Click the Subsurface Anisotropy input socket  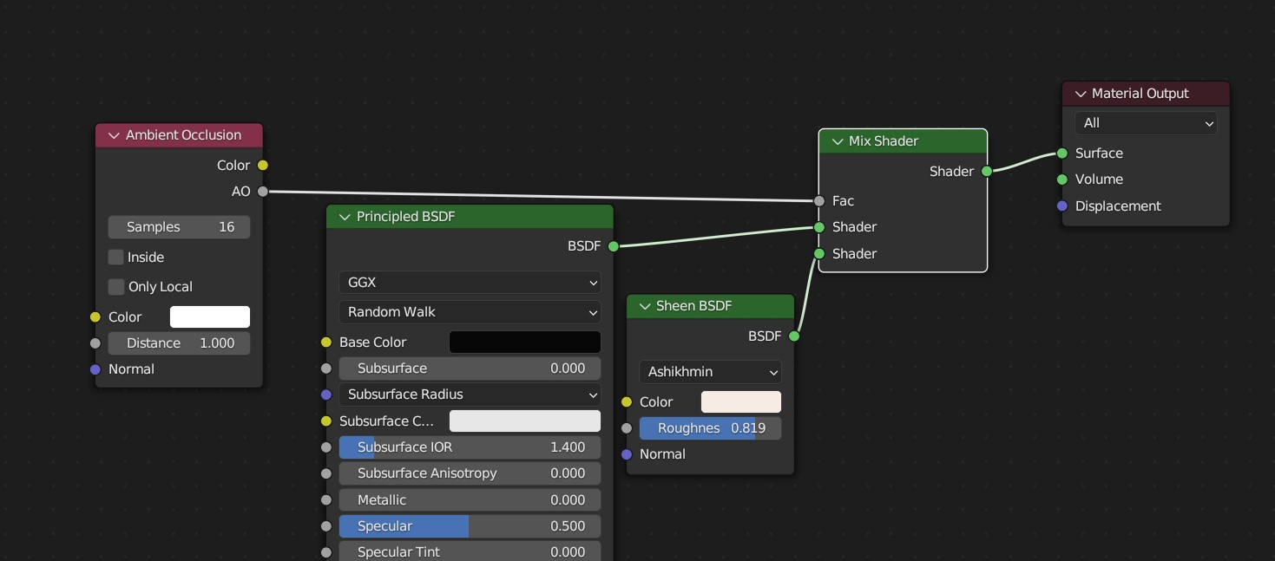tap(326, 473)
